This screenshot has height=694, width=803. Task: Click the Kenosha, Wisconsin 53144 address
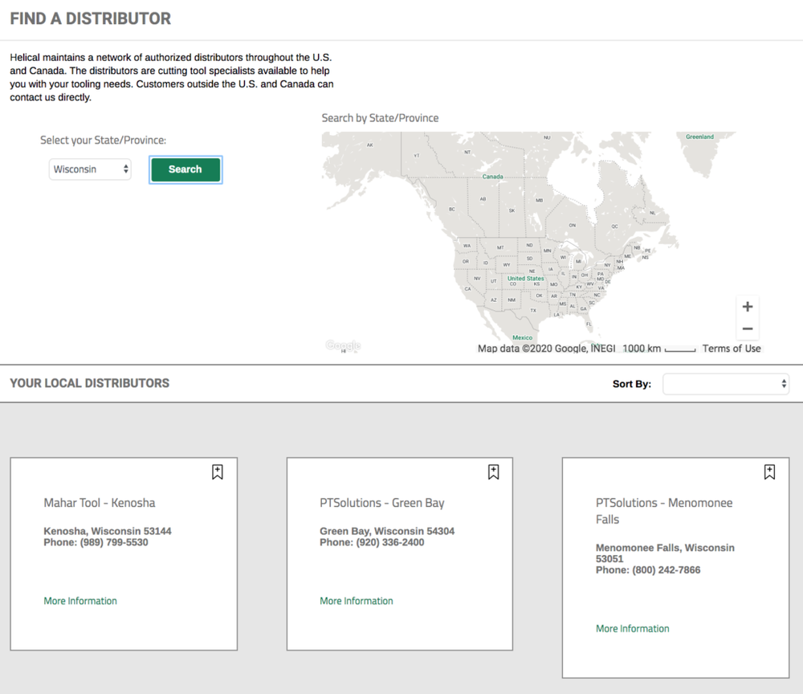pos(108,531)
